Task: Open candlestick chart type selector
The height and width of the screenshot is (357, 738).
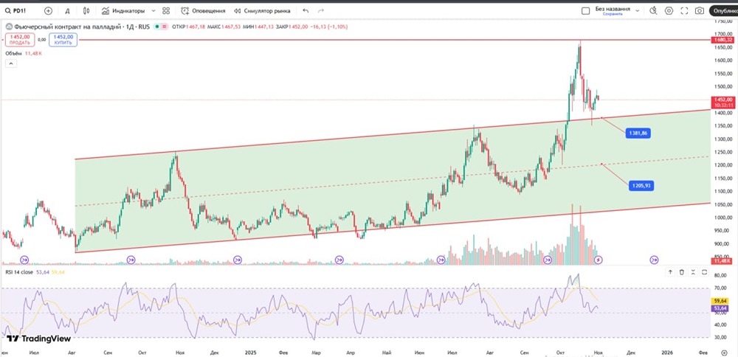Action: [86, 10]
